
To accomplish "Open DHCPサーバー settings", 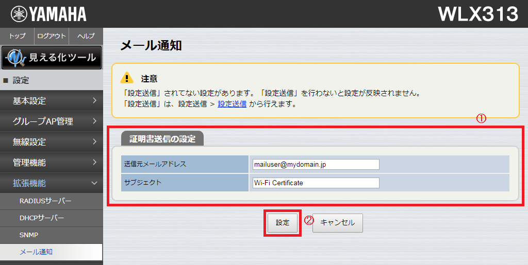I will pos(52,218).
